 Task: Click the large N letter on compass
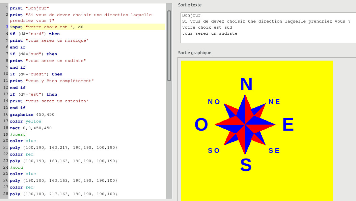pyautogui.click(x=246, y=84)
